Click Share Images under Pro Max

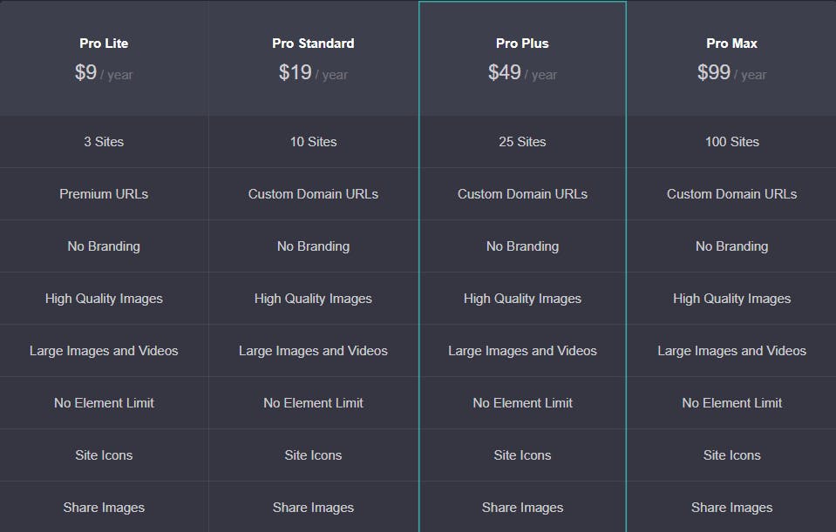pos(731,508)
